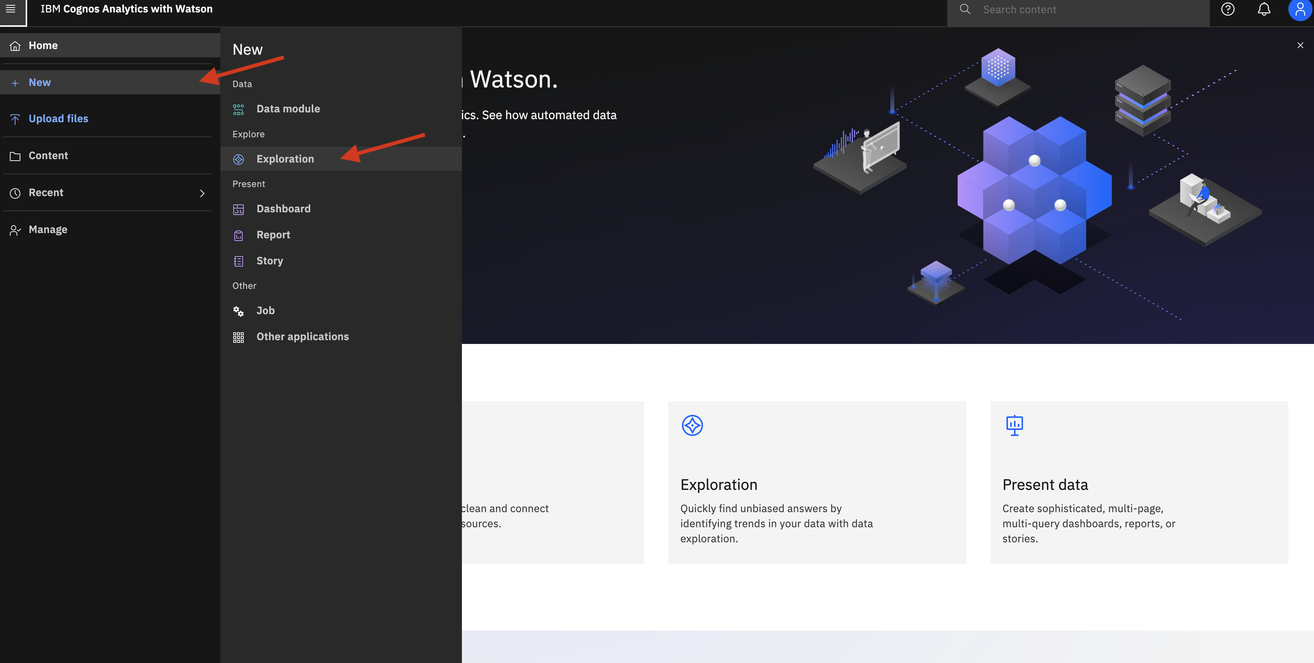This screenshot has width=1314, height=663.
Task: Open the notifications bell
Action: 1264,9
